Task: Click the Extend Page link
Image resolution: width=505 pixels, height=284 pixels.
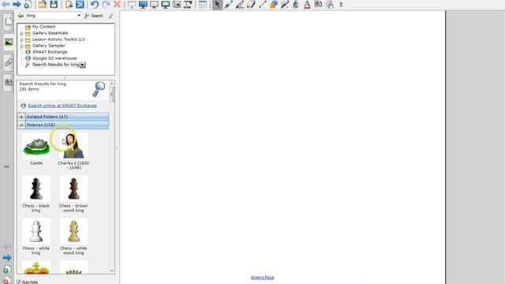Action: click(x=262, y=277)
